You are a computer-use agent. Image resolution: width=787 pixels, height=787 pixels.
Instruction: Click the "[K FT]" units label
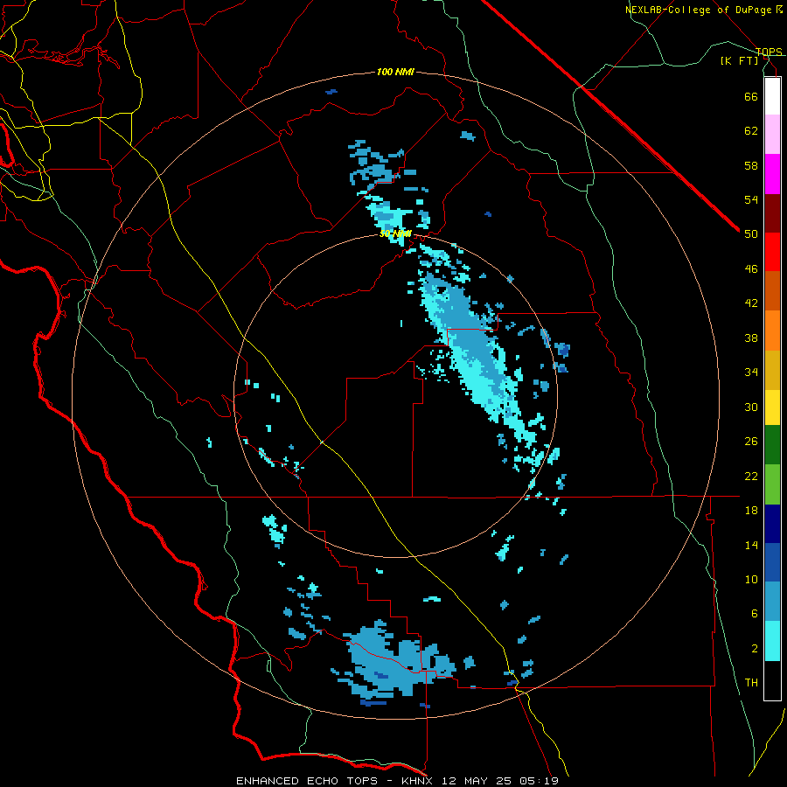coord(739,60)
